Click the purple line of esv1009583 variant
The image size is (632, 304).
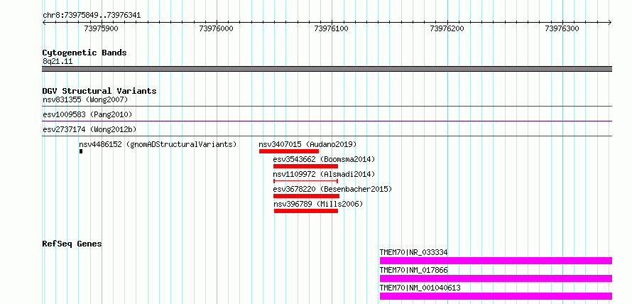point(327,121)
